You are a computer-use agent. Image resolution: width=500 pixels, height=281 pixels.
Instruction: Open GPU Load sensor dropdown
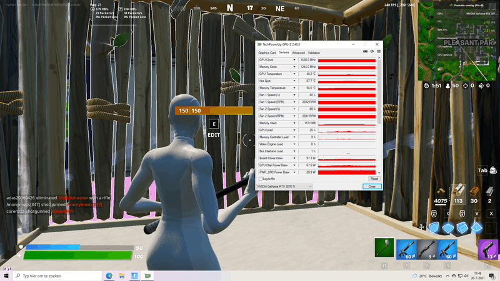(294, 130)
